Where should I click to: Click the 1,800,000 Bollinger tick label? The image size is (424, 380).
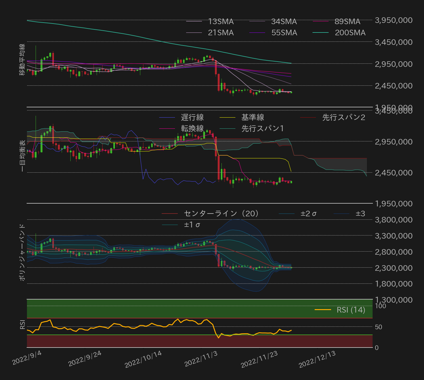click(394, 284)
